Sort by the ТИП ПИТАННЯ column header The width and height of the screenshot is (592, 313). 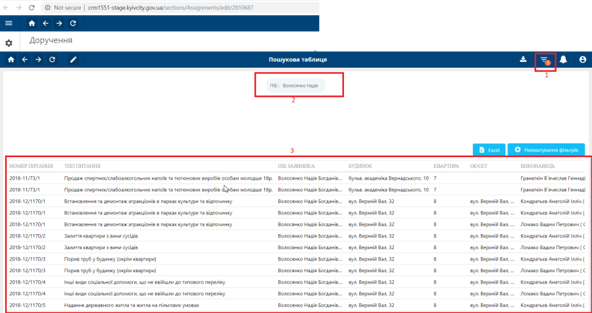82,166
